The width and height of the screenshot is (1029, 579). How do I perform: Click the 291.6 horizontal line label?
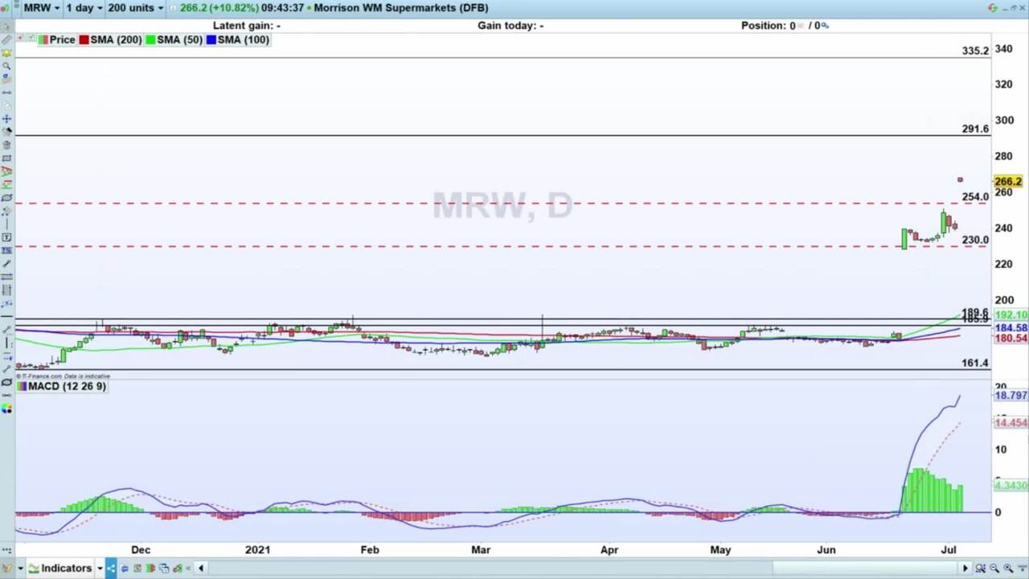tap(975, 129)
